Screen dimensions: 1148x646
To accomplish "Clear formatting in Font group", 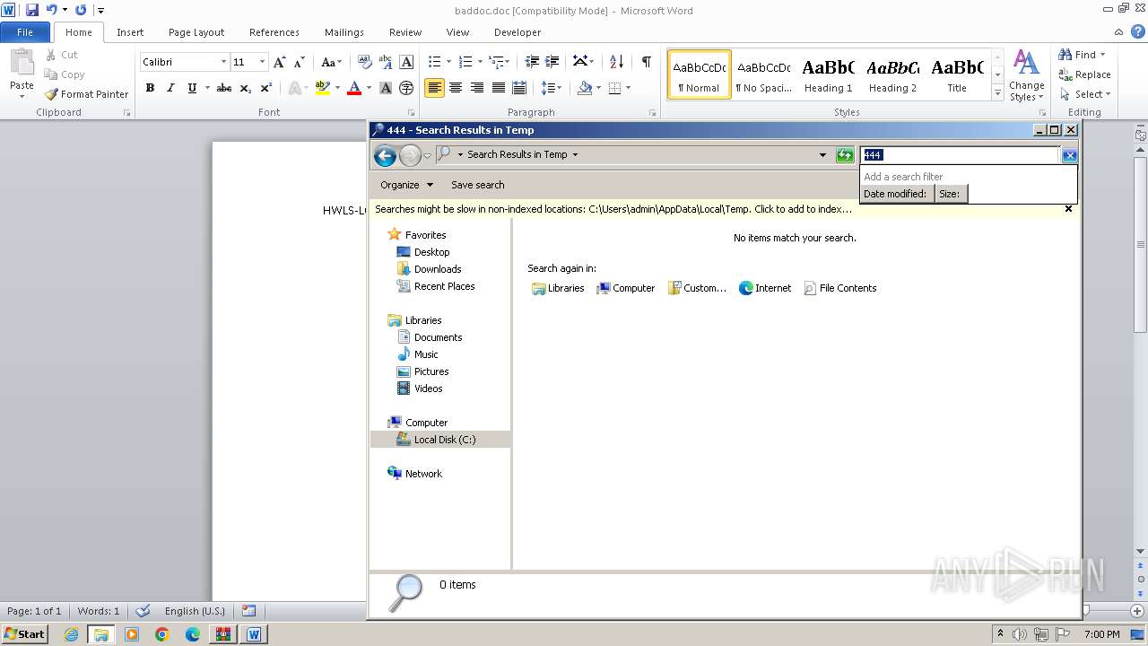I will [x=364, y=62].
